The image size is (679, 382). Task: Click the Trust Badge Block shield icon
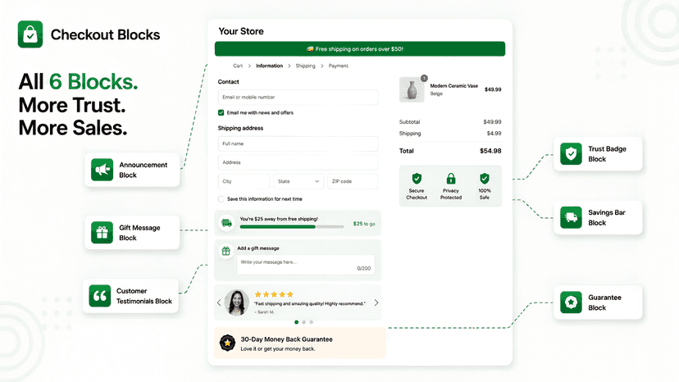pyautogui.click(x=571, y=154)
